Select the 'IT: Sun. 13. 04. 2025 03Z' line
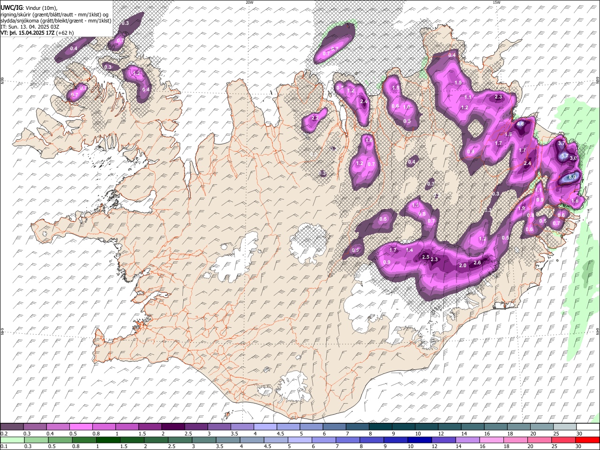The width and height of the screenshot is (600, 450). [30, 26]
